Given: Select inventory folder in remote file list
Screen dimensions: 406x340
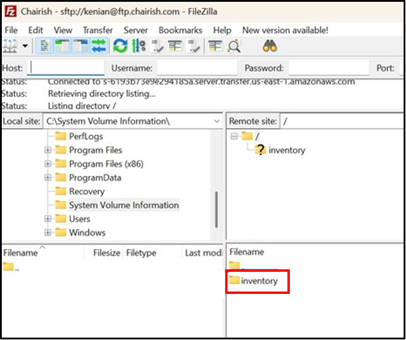Looking at the screenshot, I should (253, 281).
